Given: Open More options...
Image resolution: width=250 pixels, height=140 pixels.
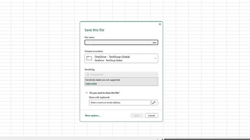Looking at the screenshot, I should pyautogui.click(x=93, y=115).
